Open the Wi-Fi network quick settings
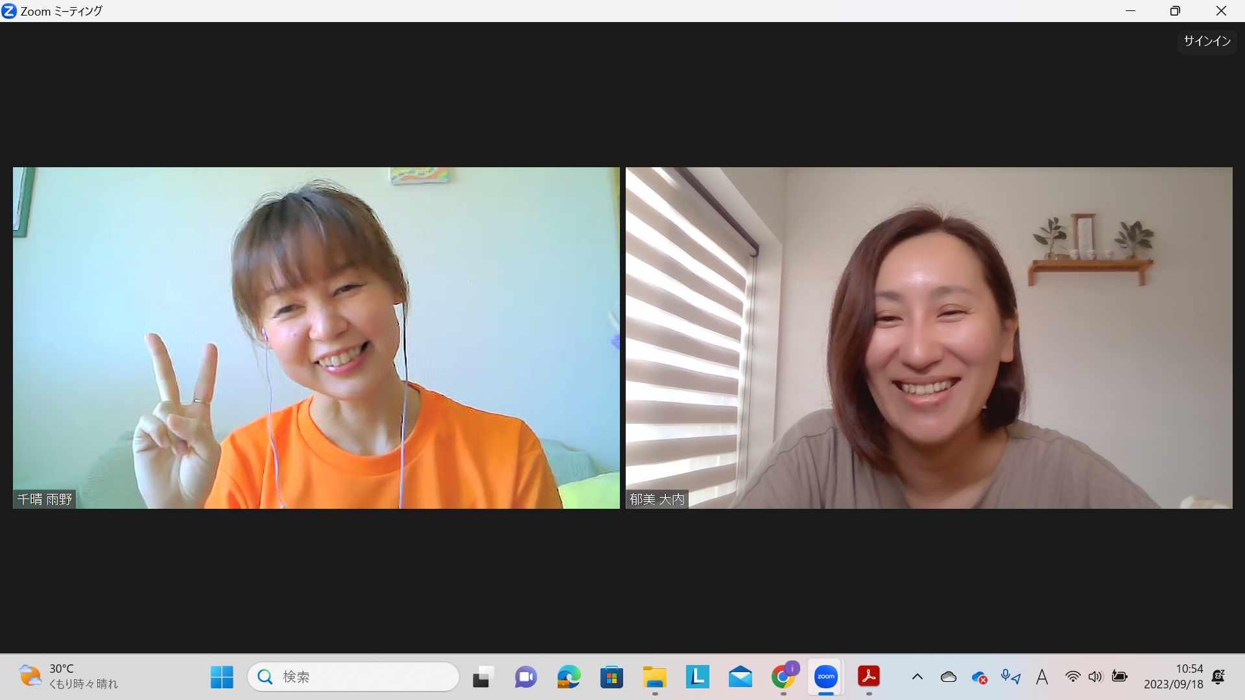The width and height of the screenshot is (1245, 700). point(1073,677)
